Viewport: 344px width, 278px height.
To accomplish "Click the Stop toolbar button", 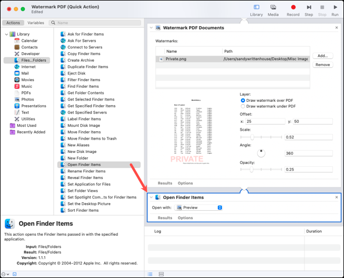I will [322, 10].
